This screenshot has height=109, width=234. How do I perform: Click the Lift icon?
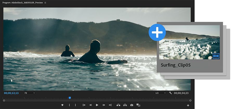click(118, 105)
